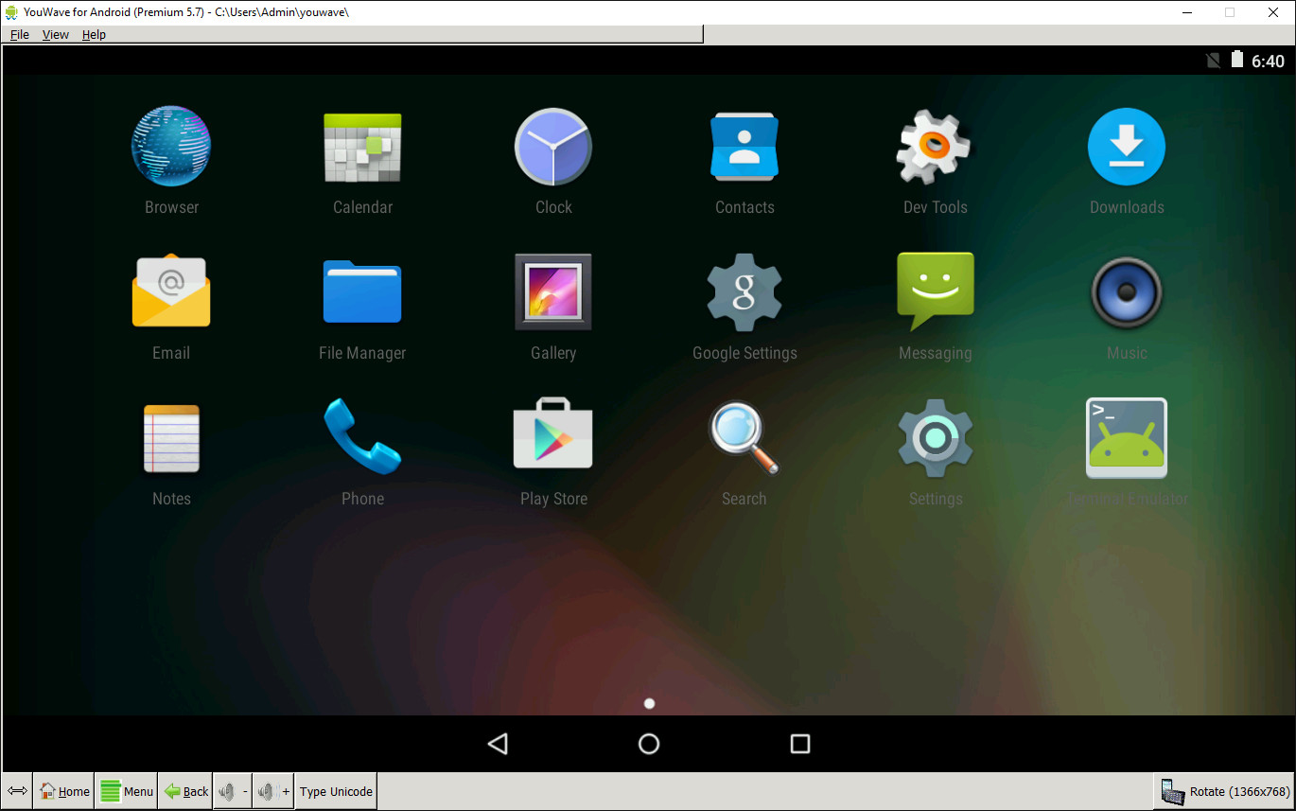Tap the Android back triangle
The height and width of the screenshot is (811, 1296).
tap(498, 744)
